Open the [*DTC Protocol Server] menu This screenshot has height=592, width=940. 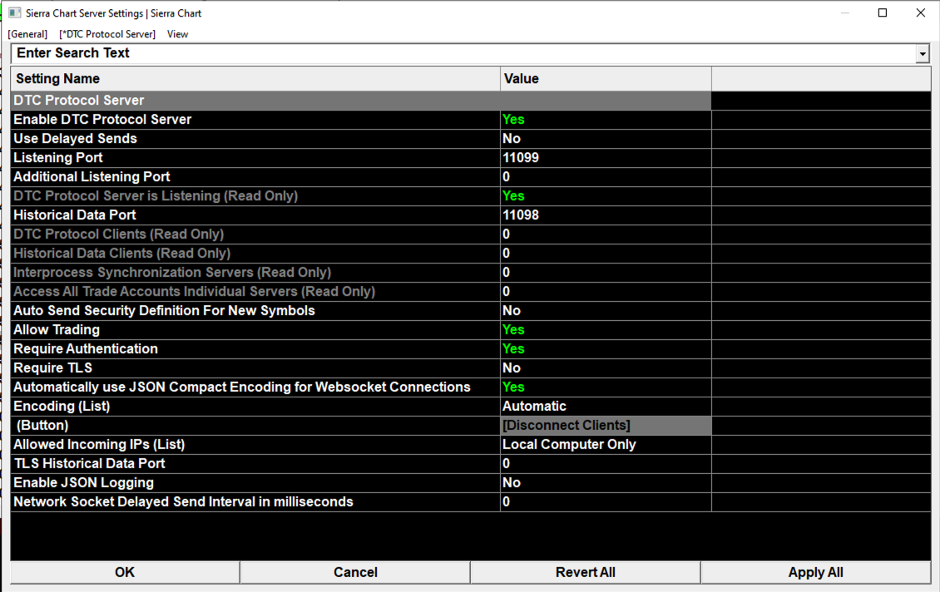[x=107, y=34]
